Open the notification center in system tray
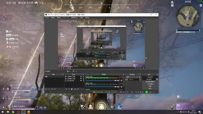 click(x=200, y=112)
